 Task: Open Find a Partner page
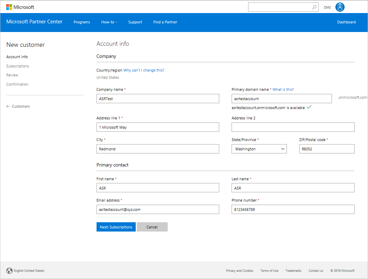click(165, 22)
